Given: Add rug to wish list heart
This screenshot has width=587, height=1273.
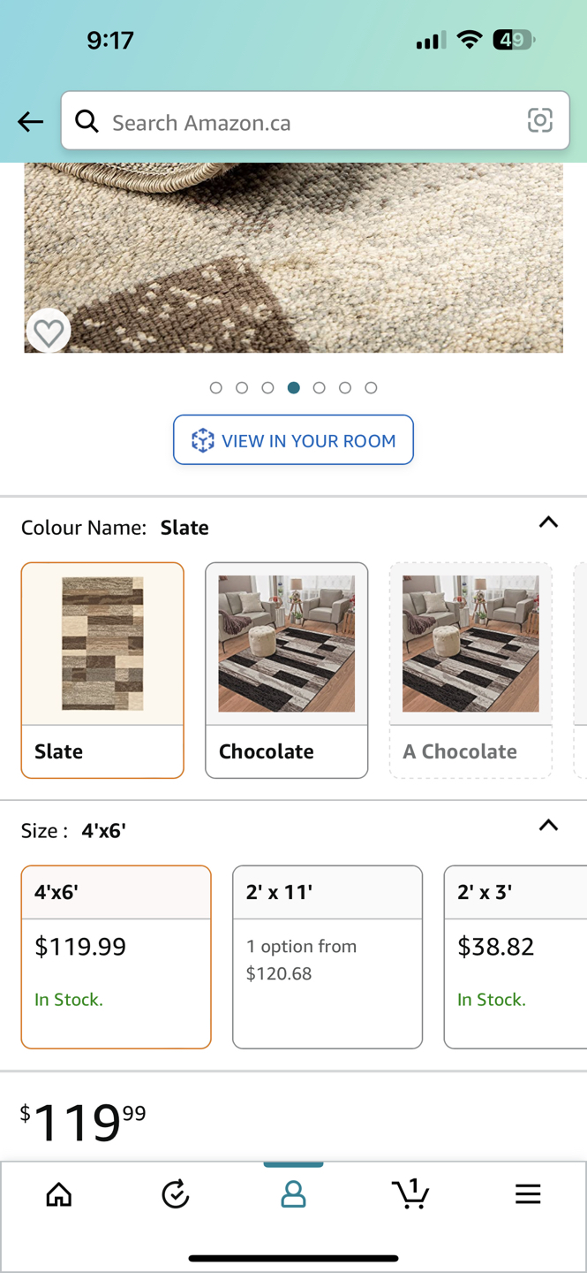Looking at the screenshot, I should click(49, 332).
